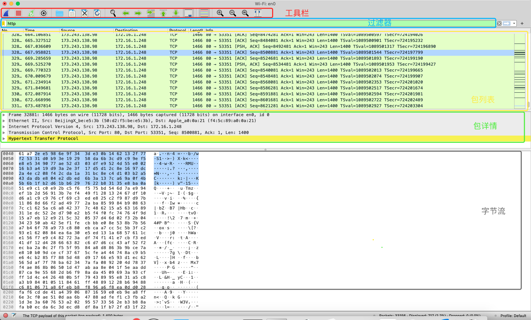Zoom in on the main window text
The height and width of the screenshot is (320, 531).
220,13
